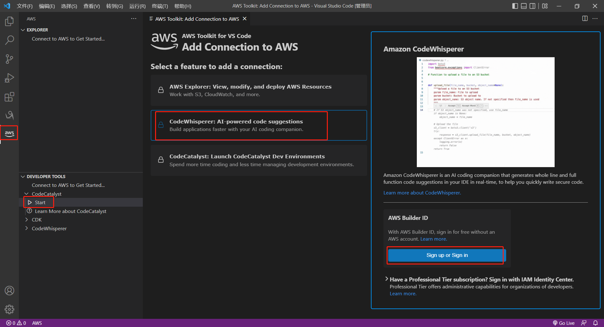
Task: Open Learn more about CodeWhisperer link
Action: (422, 193)
